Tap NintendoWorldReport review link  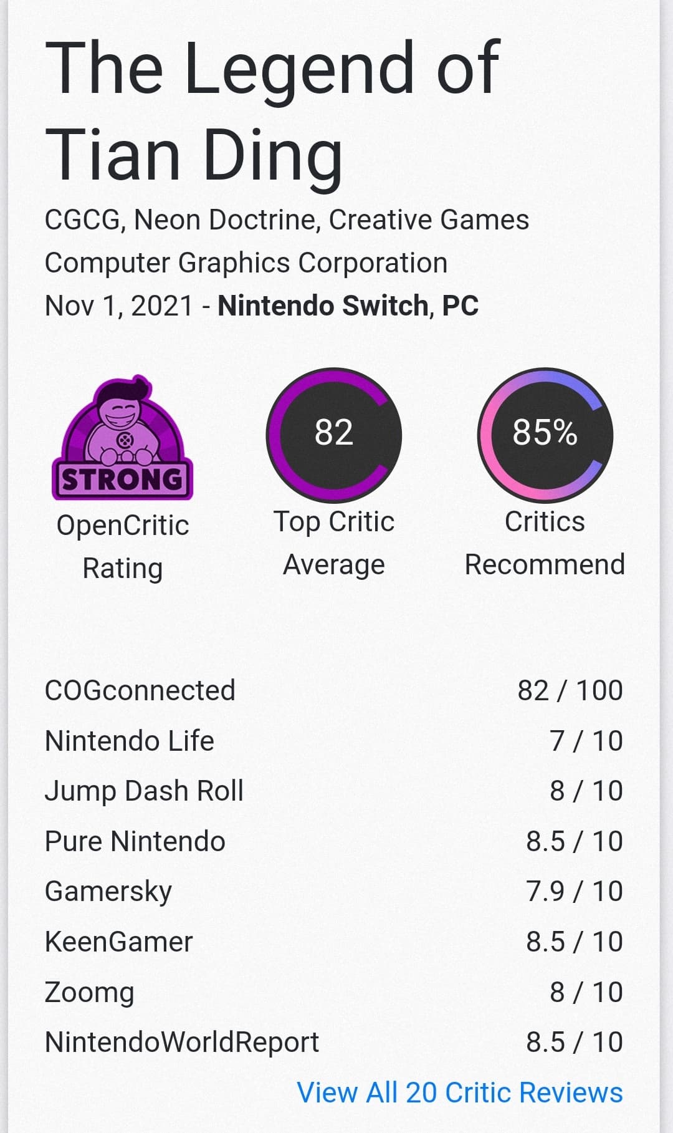[x=182, y=1042]
